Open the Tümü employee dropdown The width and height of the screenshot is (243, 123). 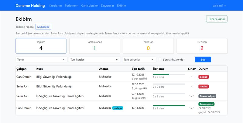(x=41, y=59)
